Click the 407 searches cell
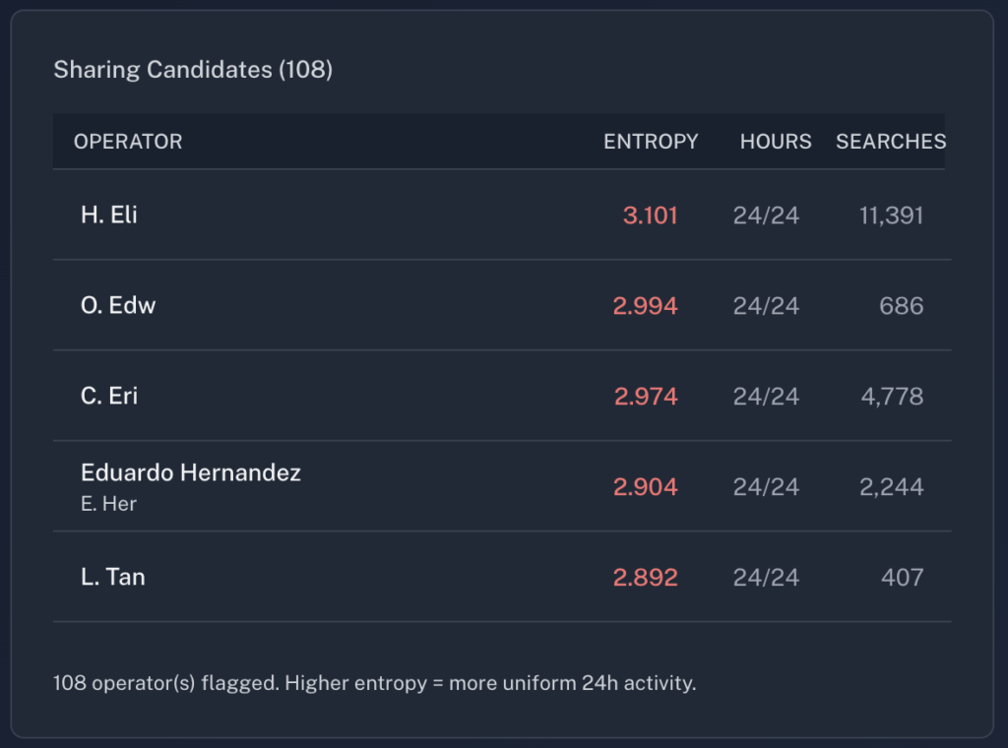The width and height of the screenshot is (1008, 748). (x=902, y=577)
